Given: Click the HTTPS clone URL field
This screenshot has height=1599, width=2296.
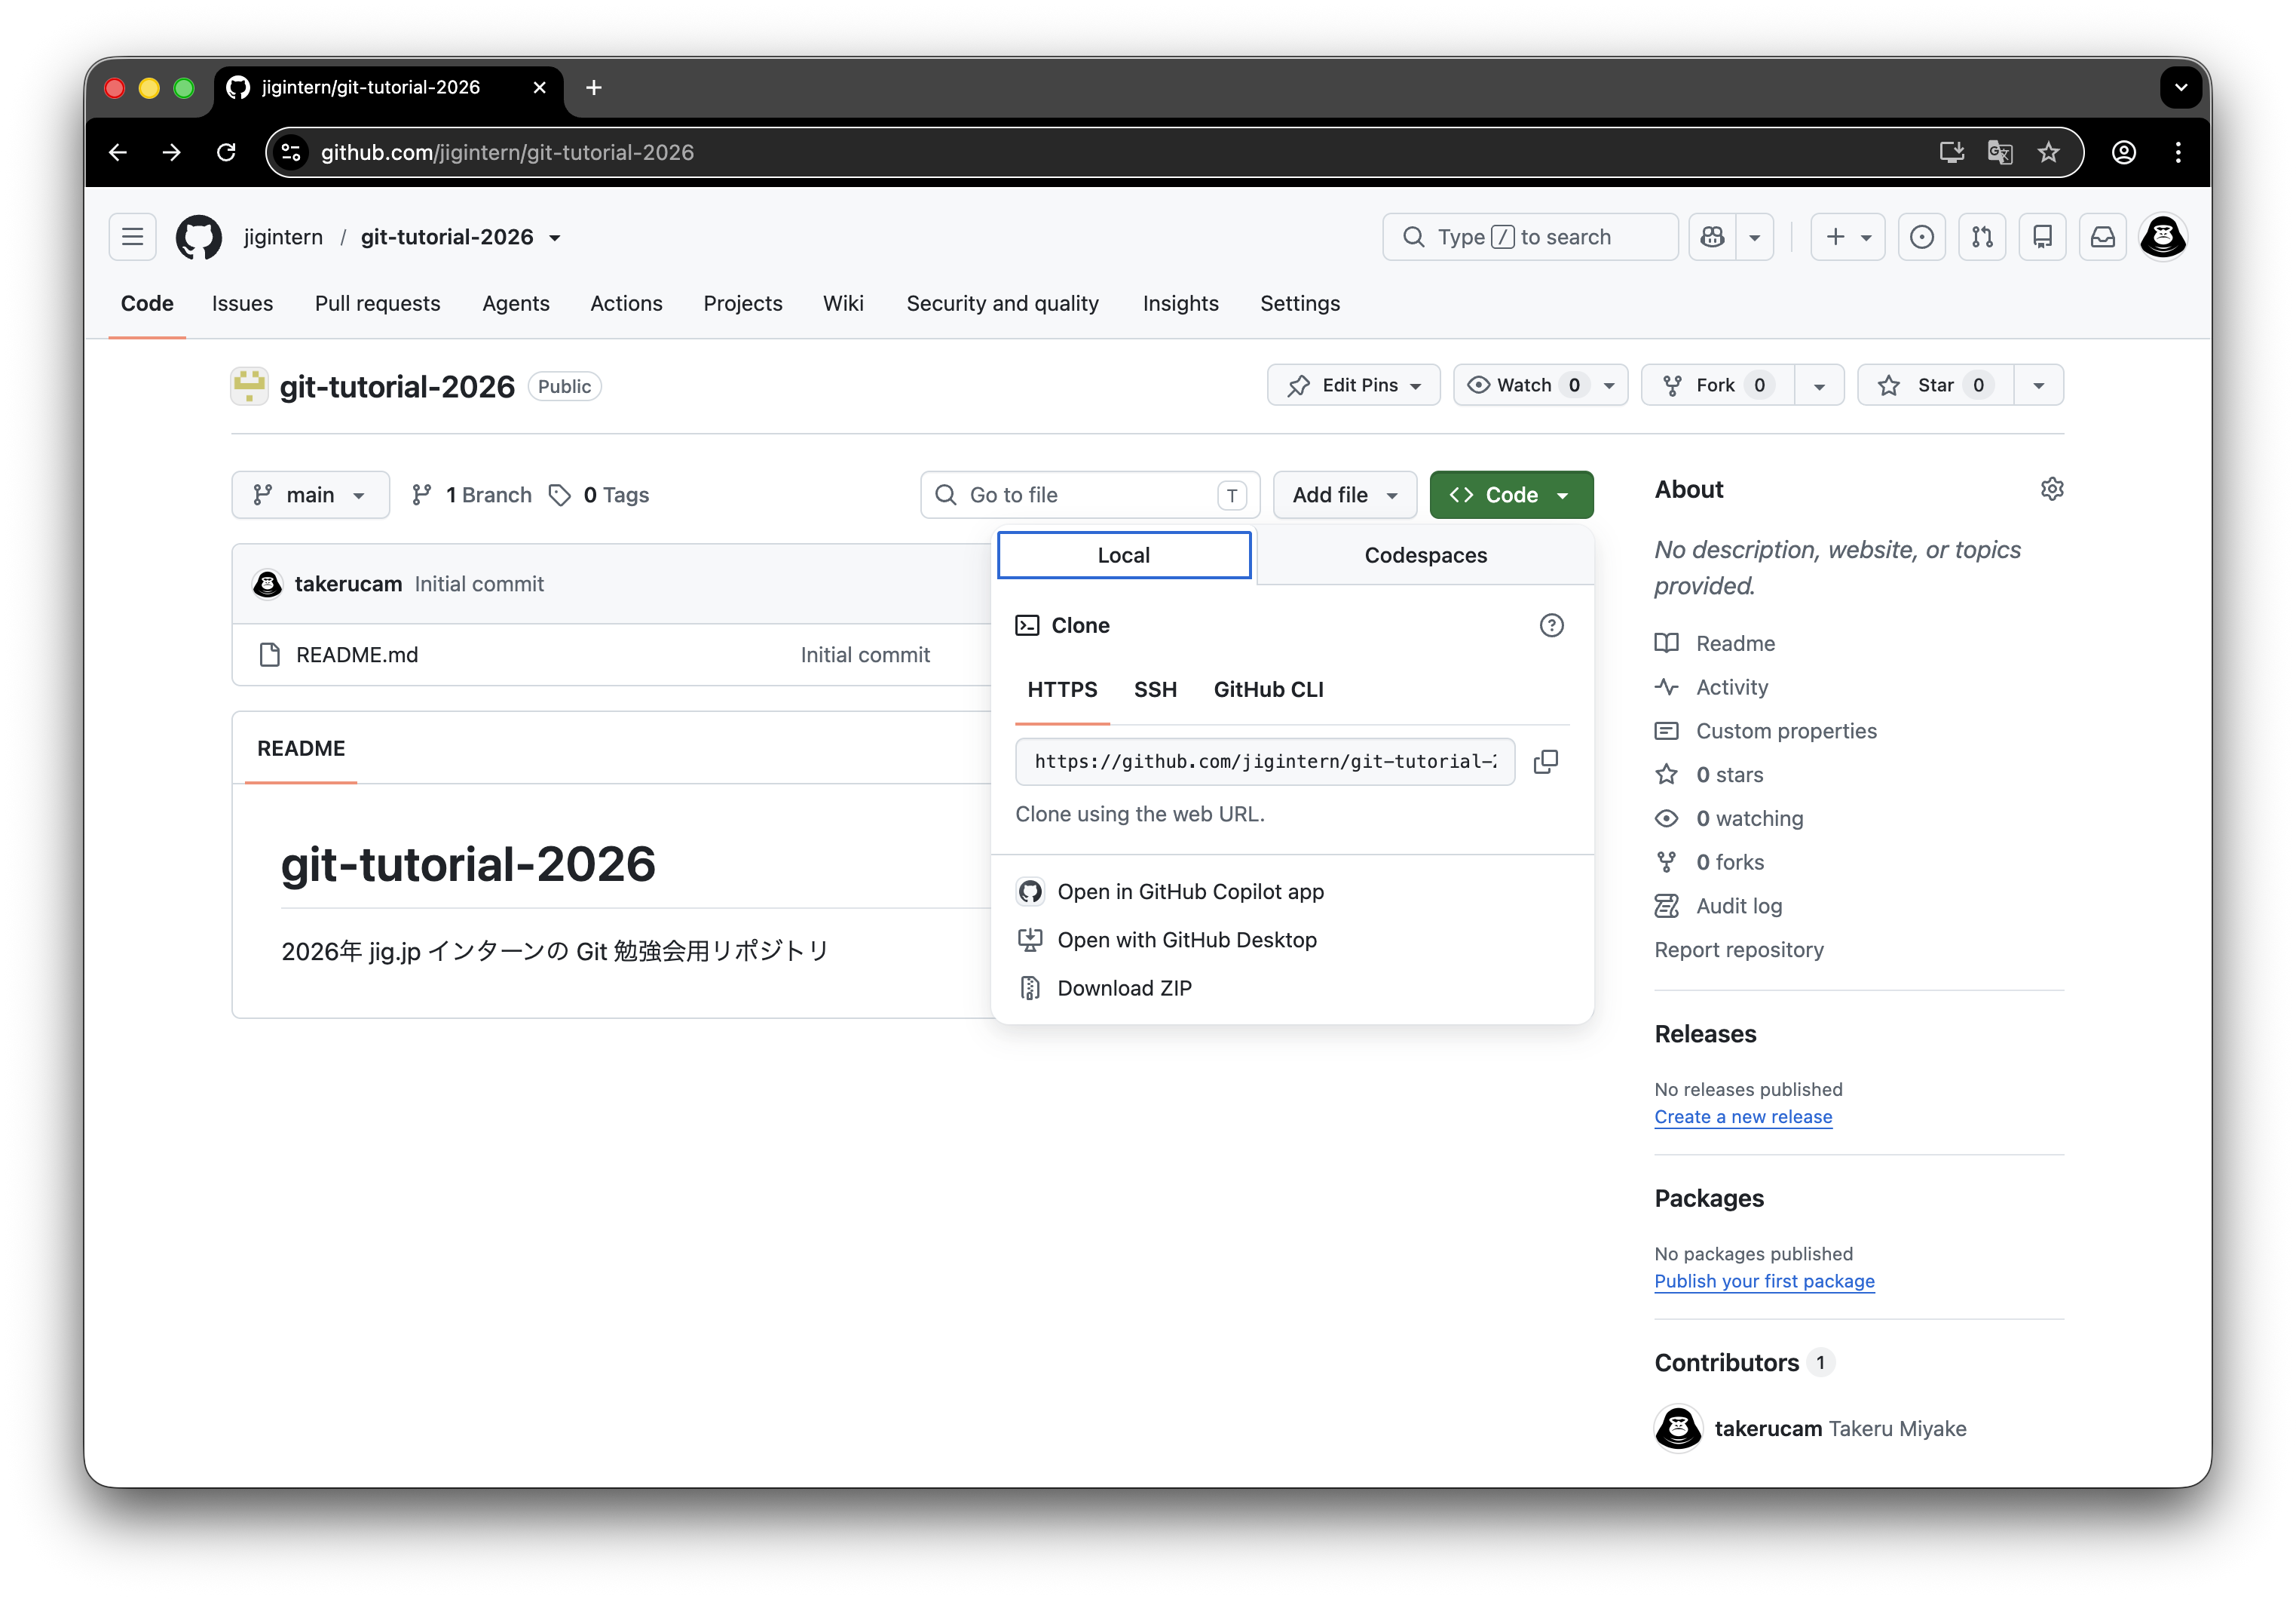Looking at the screenshot, I should 1265,762.
